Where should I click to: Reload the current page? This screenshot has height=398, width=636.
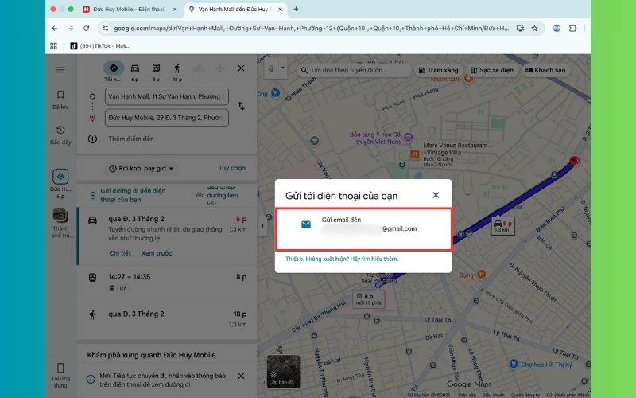point(86,28)
